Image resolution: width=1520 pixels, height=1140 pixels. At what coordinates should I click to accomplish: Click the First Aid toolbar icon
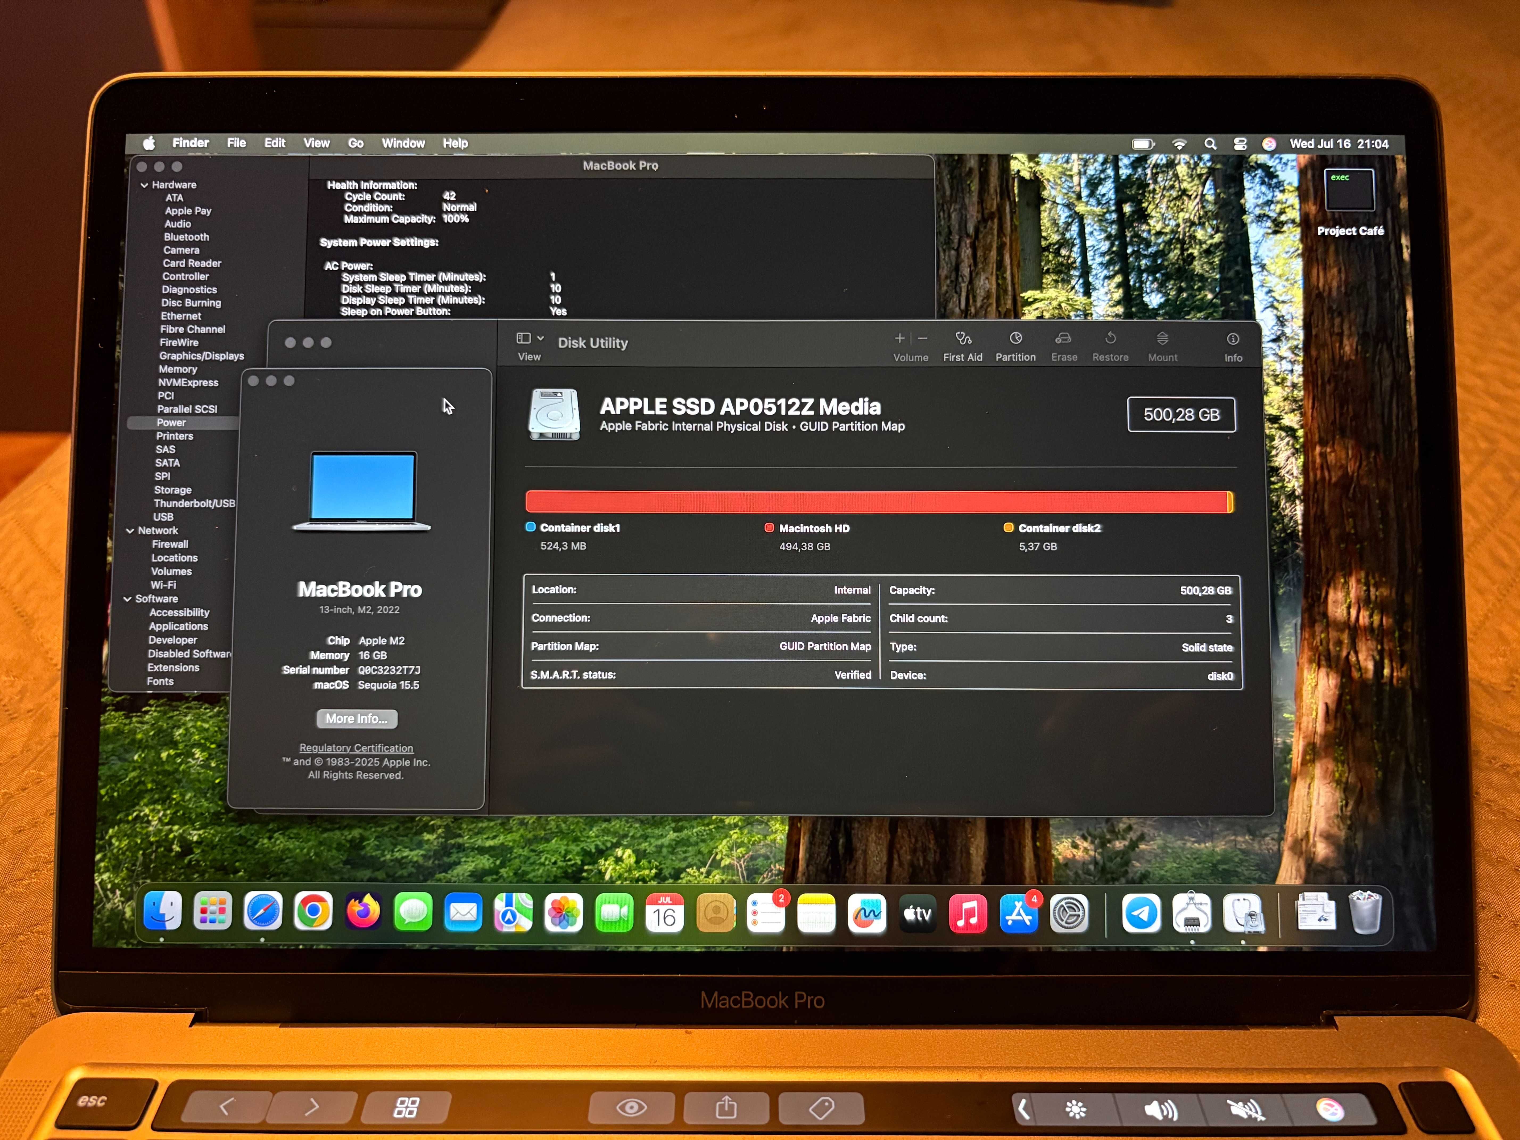[963, 339]
